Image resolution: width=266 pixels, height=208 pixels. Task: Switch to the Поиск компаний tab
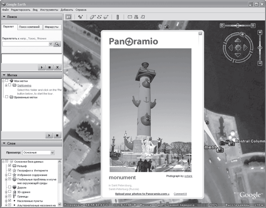[30, 27]
